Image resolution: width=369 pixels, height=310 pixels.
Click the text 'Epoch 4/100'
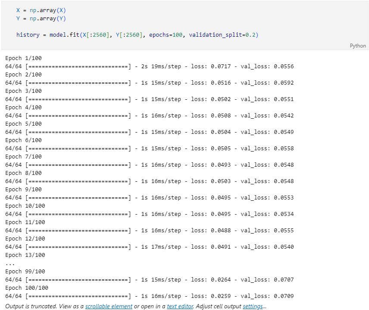24,107
